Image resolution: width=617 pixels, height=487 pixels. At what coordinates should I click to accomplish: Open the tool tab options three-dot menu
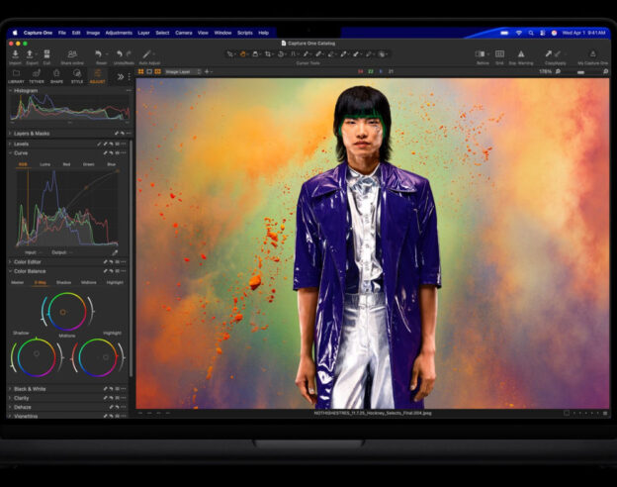click(x=130, y=77)
